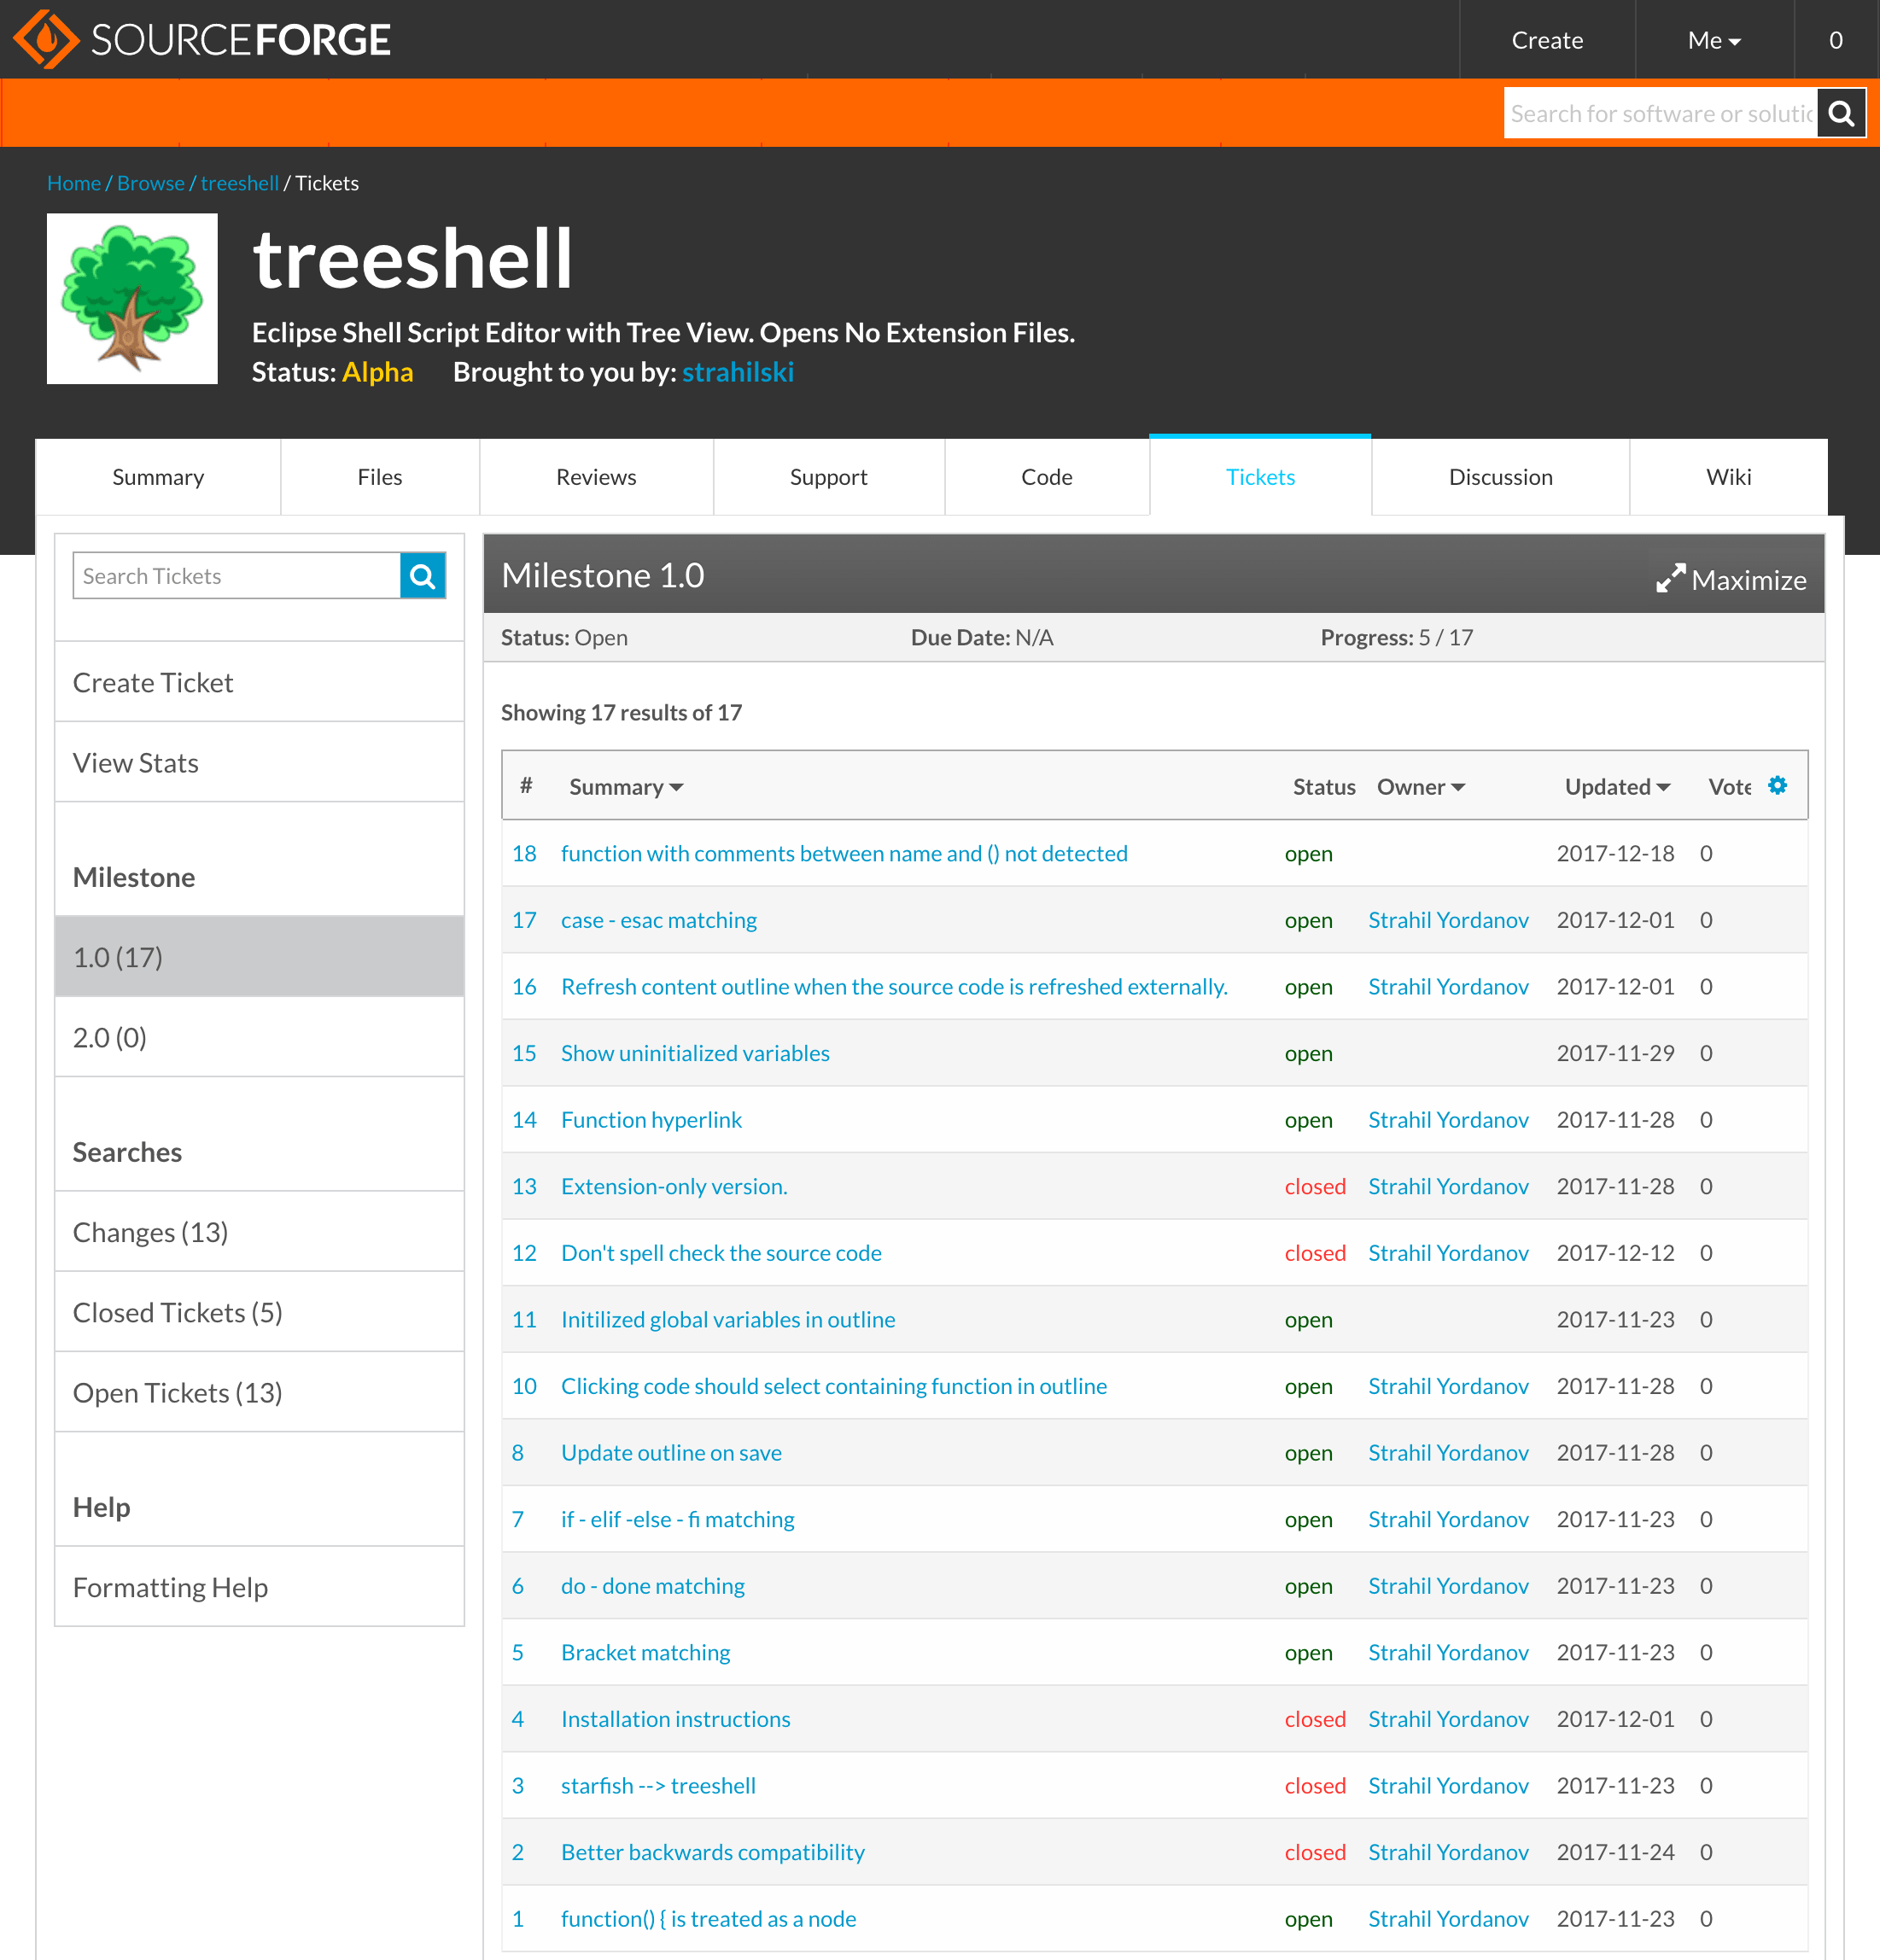The image size is (1880, 1960).
Task: Select the Tickets tab
Action: coord(1260,475)
